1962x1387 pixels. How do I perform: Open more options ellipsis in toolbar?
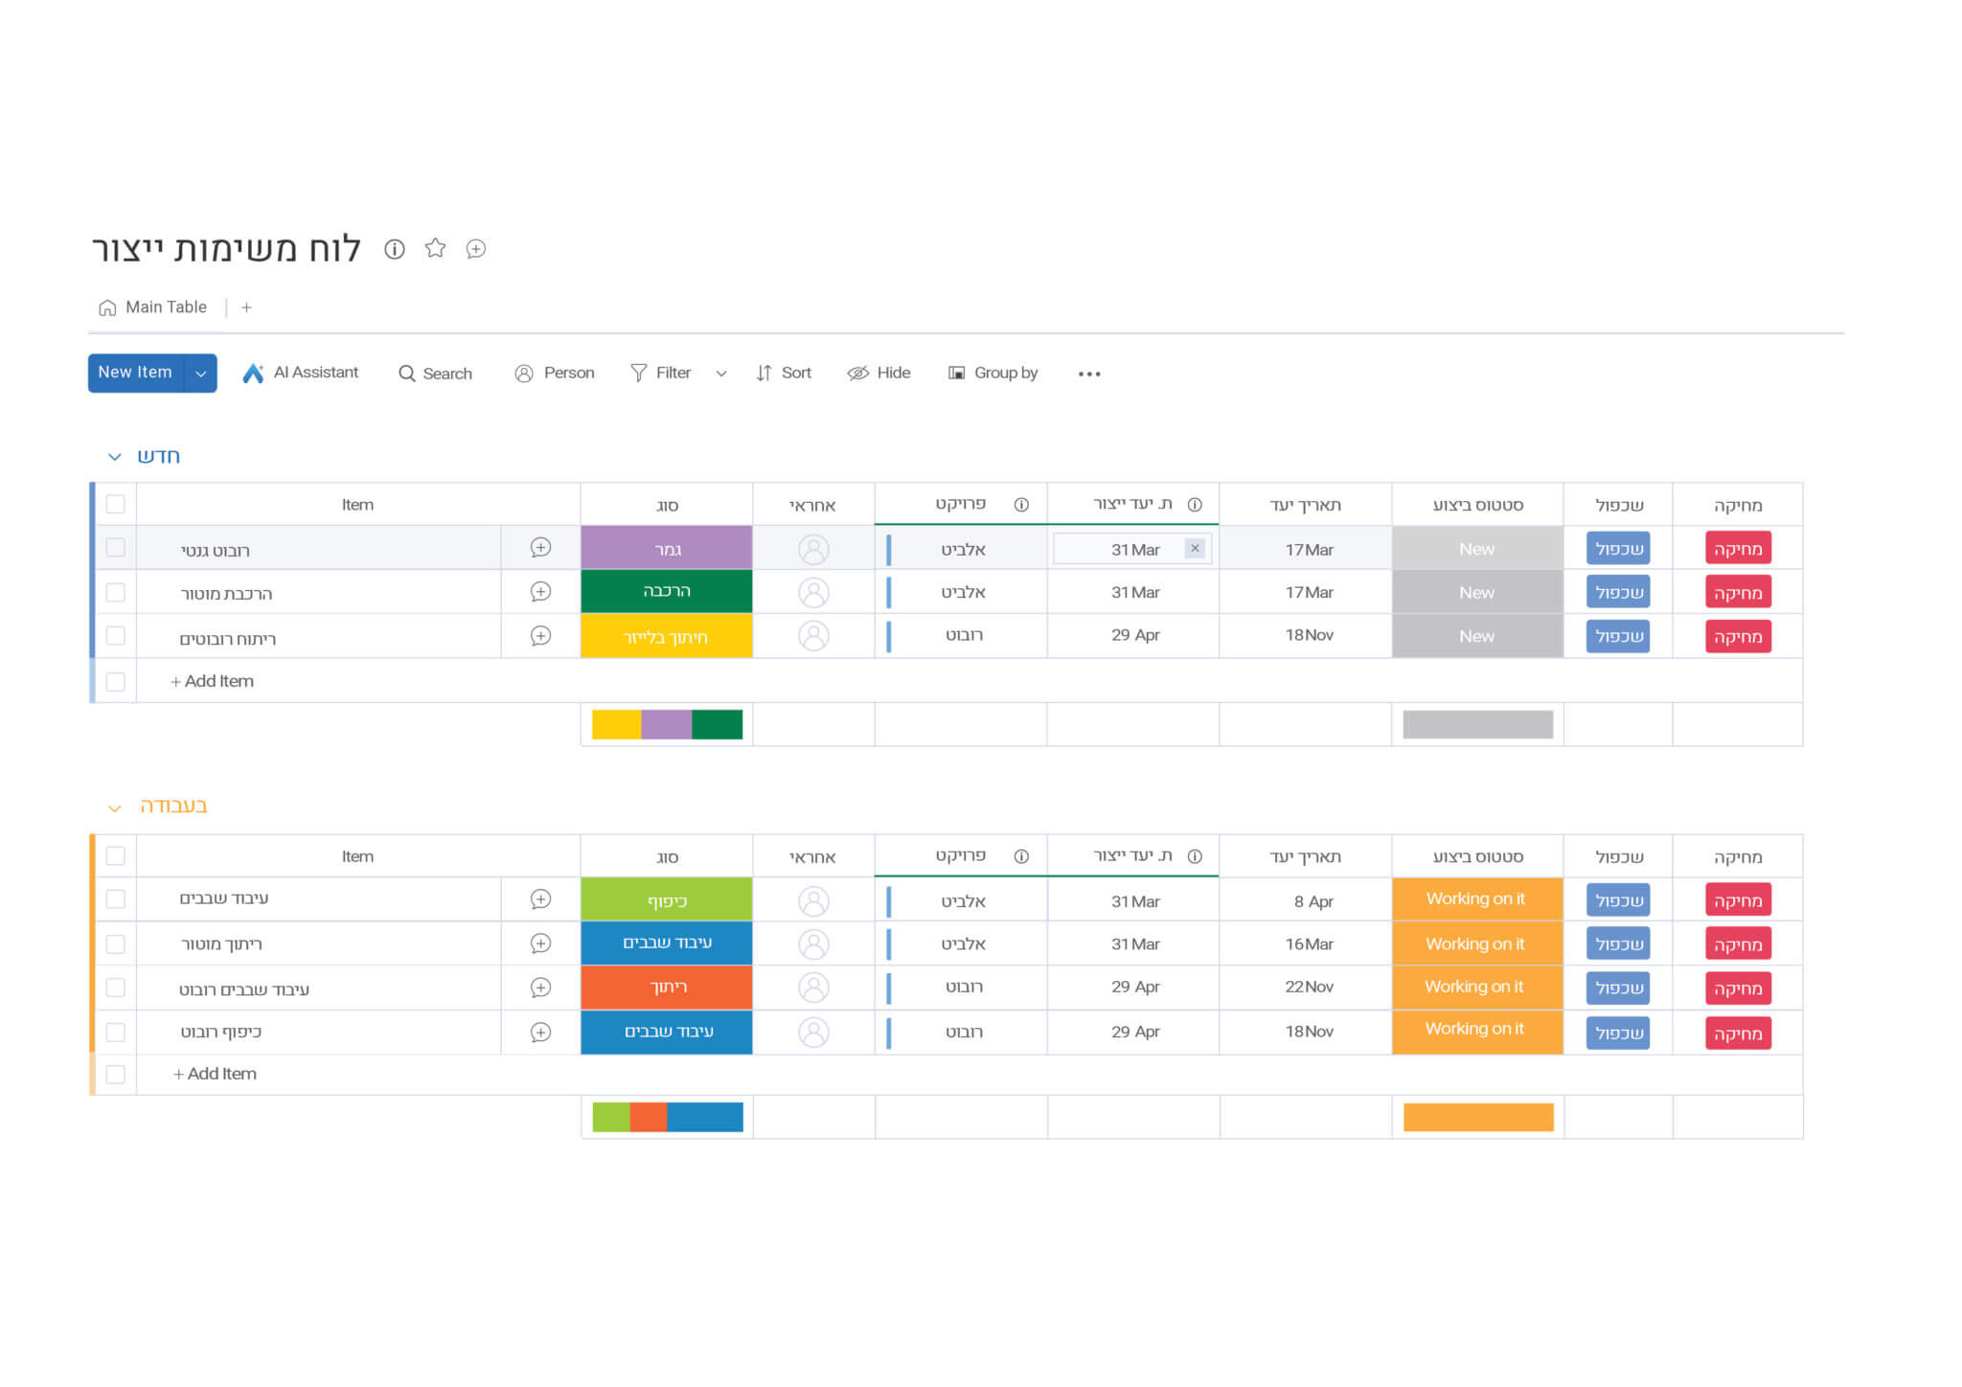1089,374
